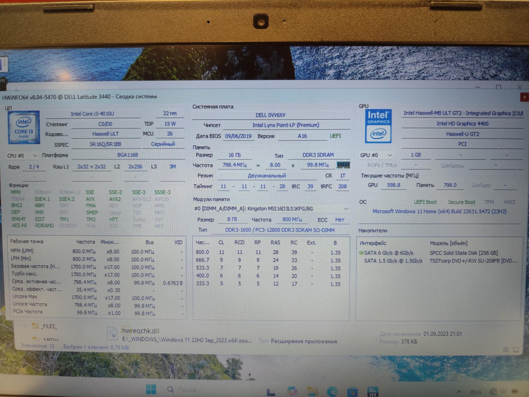Click the AVX2 feature flag

point(115,199)
